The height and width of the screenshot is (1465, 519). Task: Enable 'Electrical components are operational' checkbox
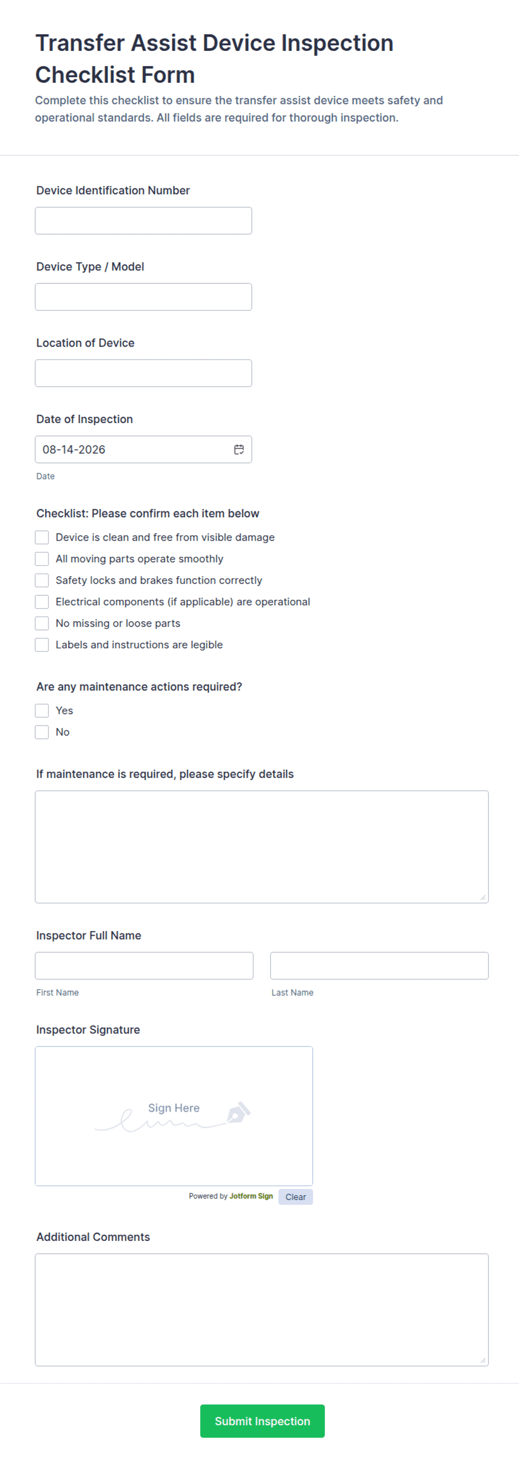click(42, 601)
